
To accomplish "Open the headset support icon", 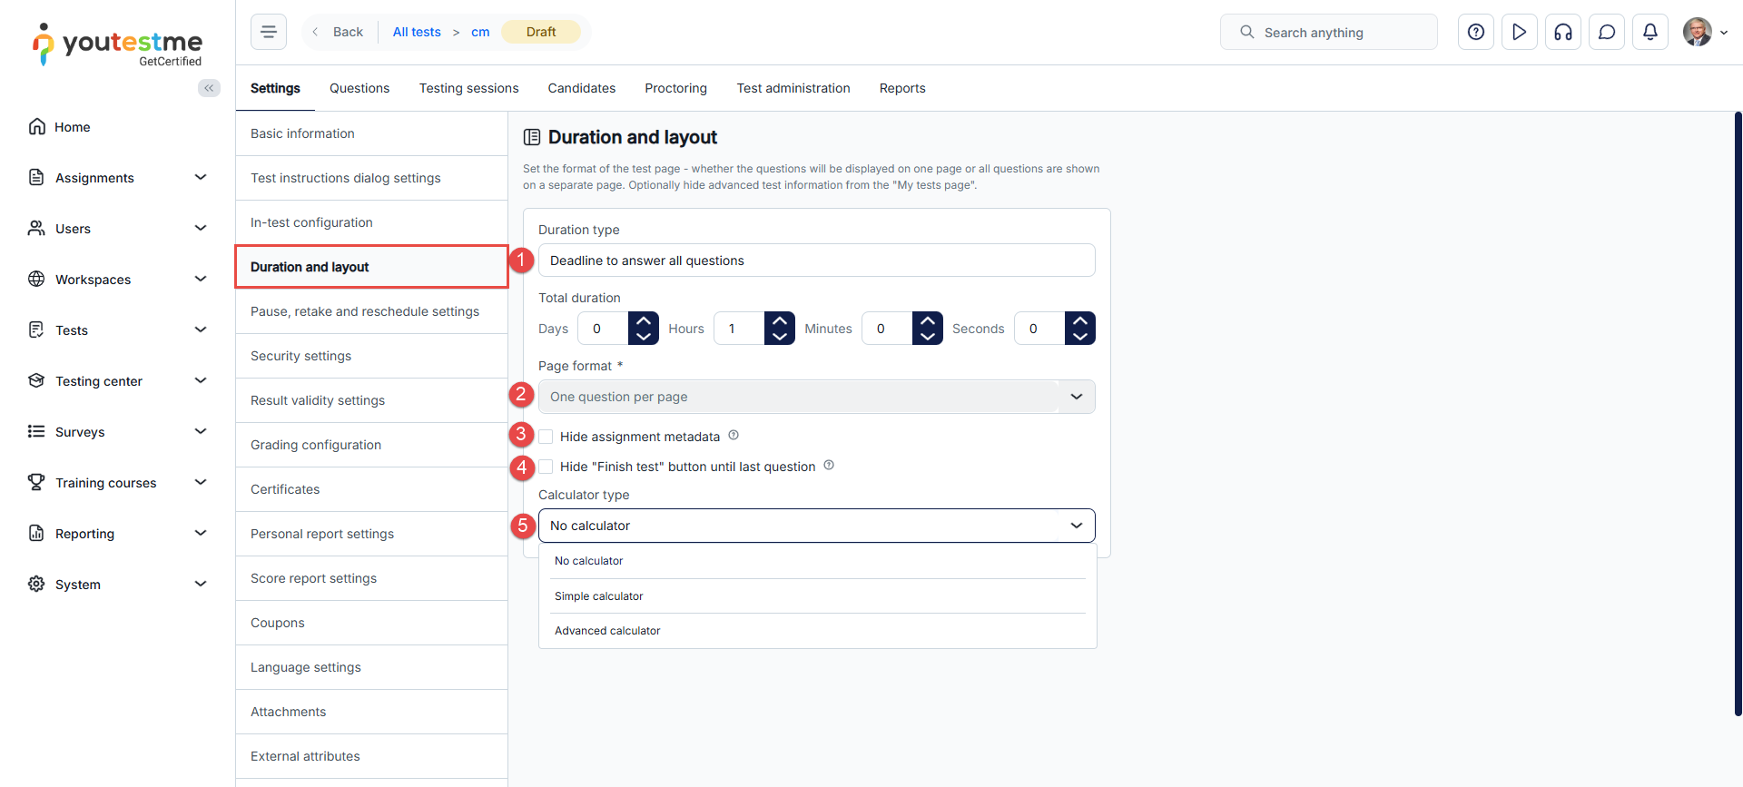I will [1563, 32].
